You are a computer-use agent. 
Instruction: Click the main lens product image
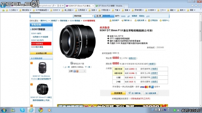pos(77,42)
